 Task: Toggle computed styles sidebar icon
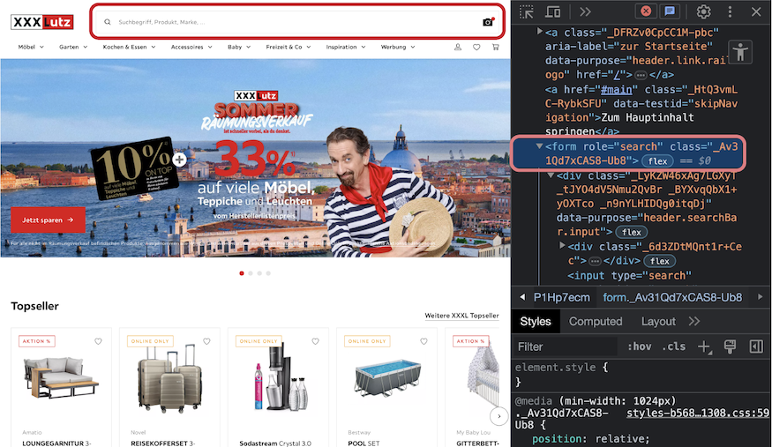[756, 346]
